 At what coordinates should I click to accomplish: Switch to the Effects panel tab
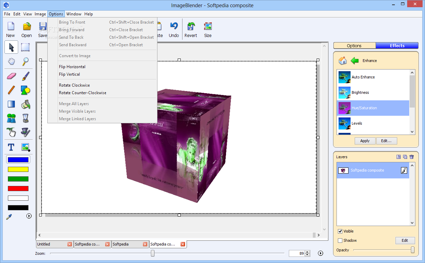point(397,46)
